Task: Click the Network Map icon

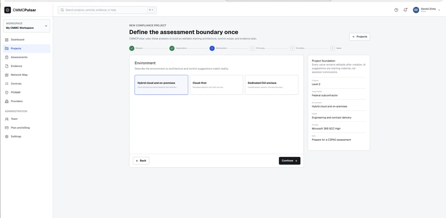Action: coord(7,75)
